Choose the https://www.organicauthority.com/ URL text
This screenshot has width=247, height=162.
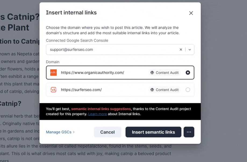[92, 72]
